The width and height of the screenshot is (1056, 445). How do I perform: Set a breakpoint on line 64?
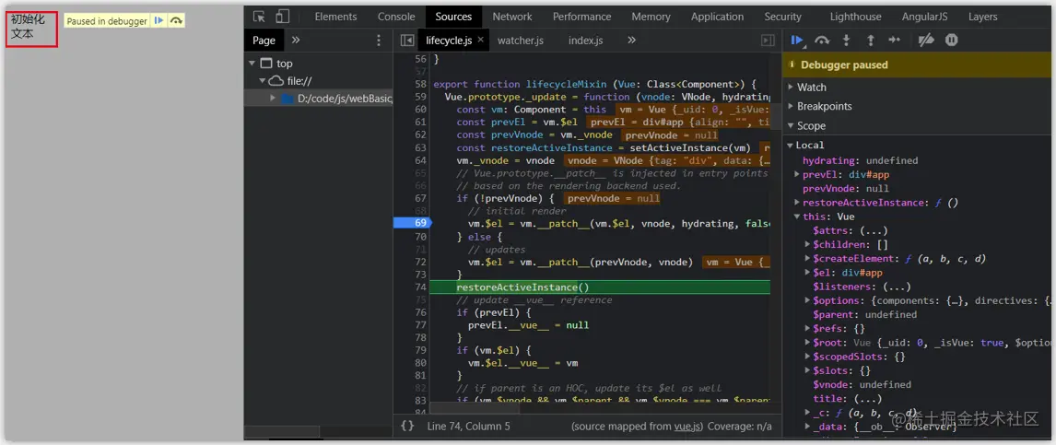(x=420, y=160)
